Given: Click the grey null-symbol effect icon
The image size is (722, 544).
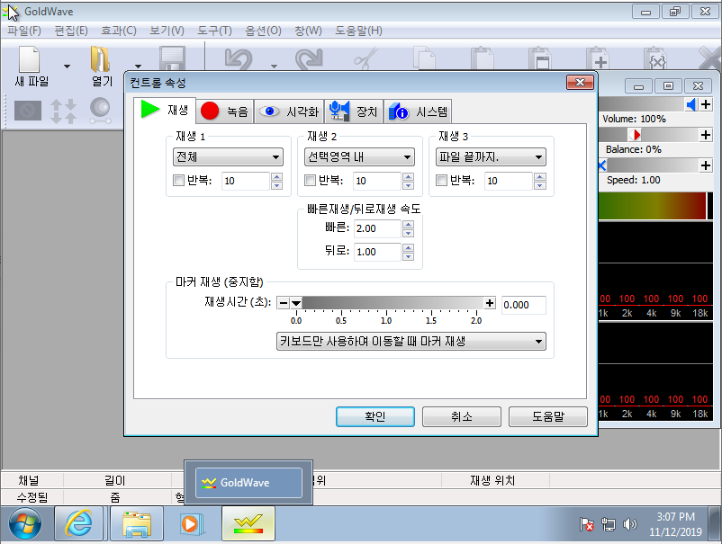Looking at the screenshot, I should click(28, 111).
